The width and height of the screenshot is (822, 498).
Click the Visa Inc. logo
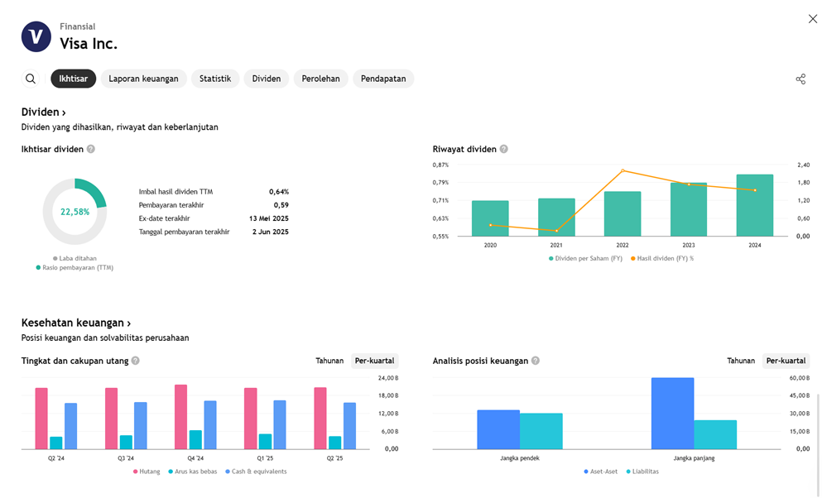click(x=36, y=36)
